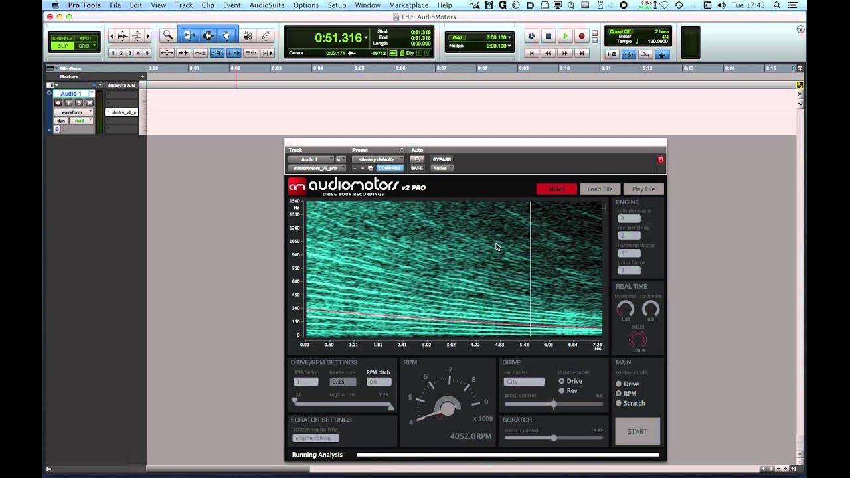The image size is (850, 478).
Task: Recall zoom preset 3
Action: pos(129,53)
